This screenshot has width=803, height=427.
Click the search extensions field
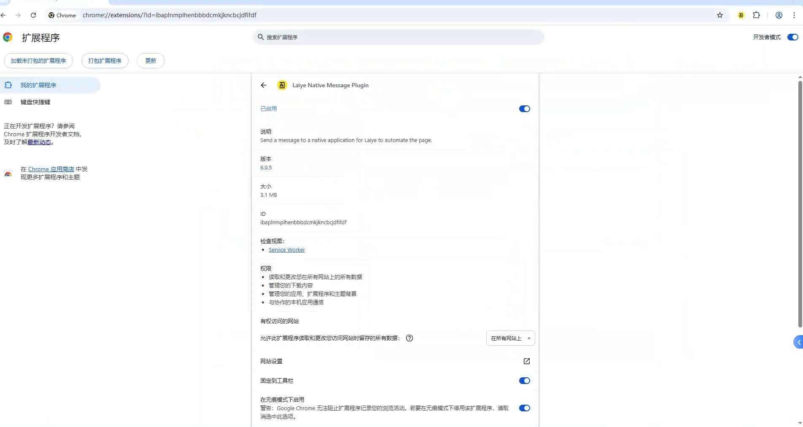coord(399,37)
